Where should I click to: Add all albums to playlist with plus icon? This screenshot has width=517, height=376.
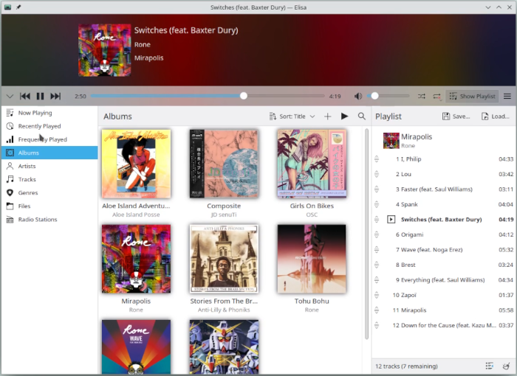(x=327, y=116)
